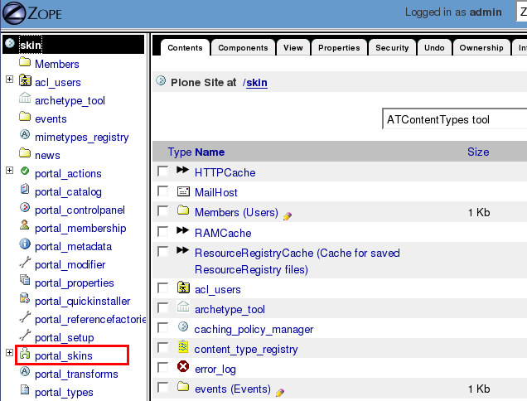Click the MailHost envelope icon
The height and width of the screenshot is (401, 527).
183,191
